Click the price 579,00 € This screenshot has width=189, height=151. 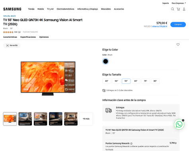tap(162, 23)
